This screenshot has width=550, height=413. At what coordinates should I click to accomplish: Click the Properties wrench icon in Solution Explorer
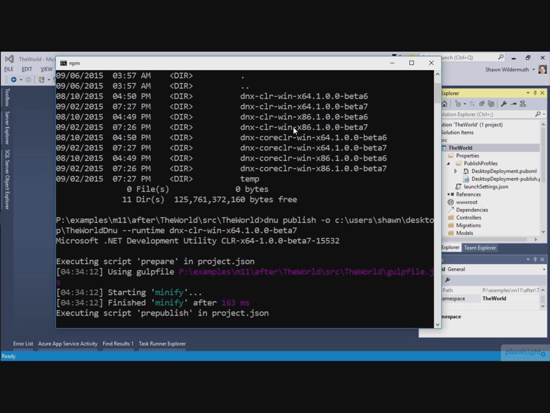(504, 104)
